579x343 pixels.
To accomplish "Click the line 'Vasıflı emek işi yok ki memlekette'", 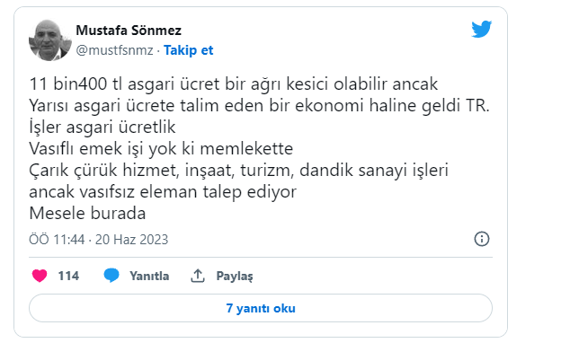I will [x=161, y=149].
